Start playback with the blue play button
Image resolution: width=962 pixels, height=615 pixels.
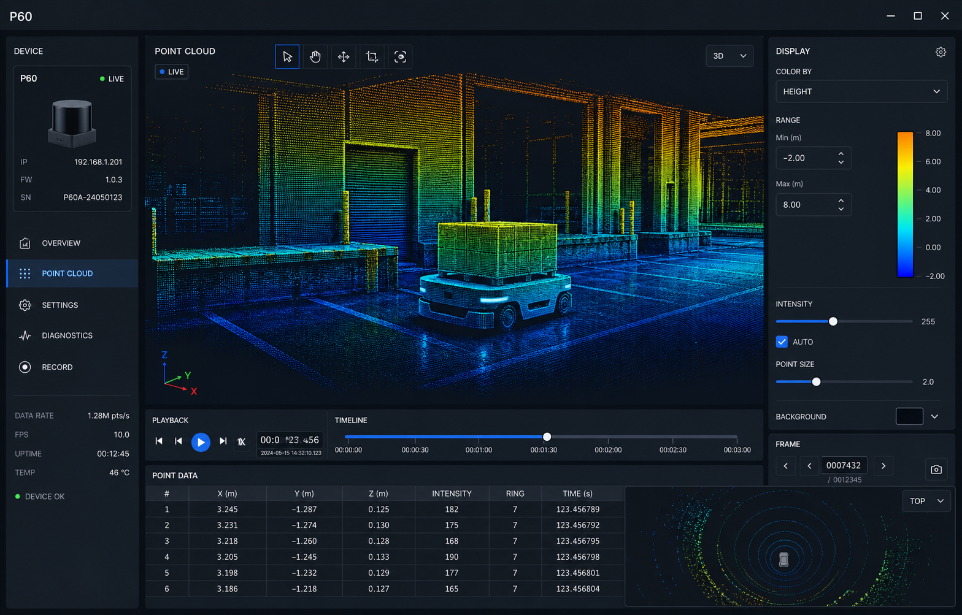(201, 441)
